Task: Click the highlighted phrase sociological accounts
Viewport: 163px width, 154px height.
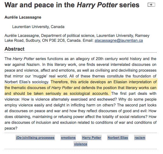Action: point(89,93)
